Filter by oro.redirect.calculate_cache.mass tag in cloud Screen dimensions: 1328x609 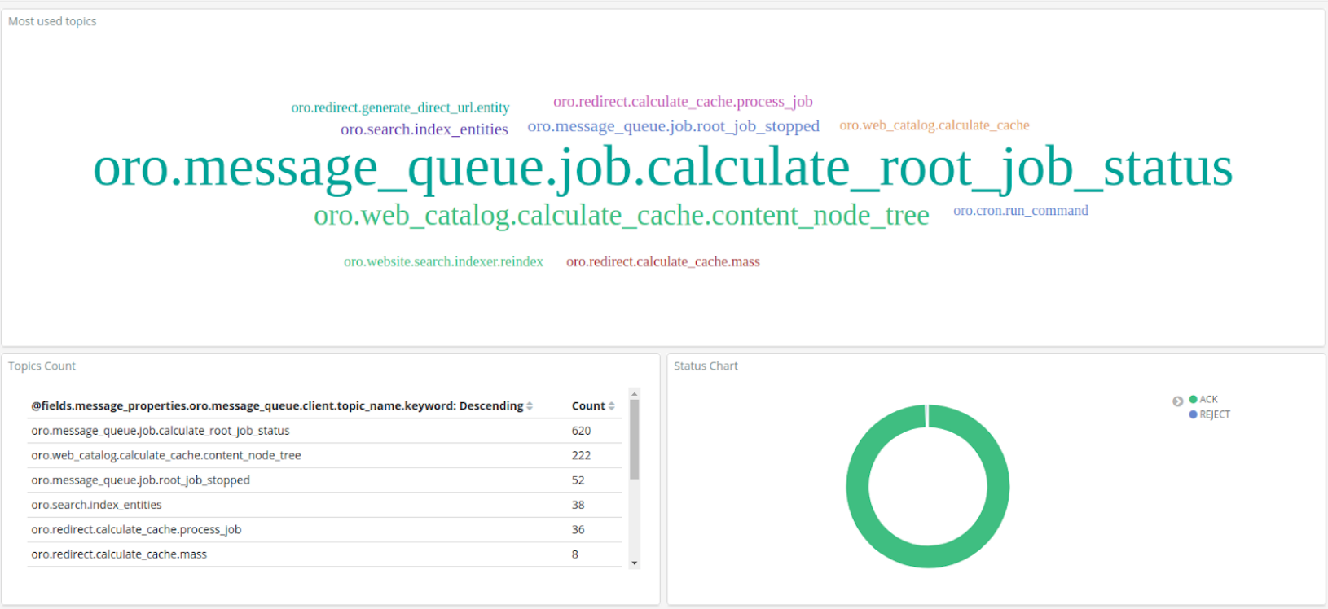pyautogui.click(x=662, y=262)
